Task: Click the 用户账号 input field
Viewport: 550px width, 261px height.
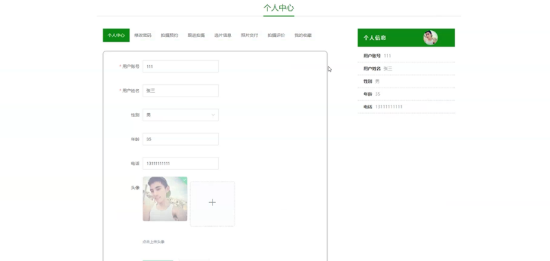Action: point(180,66)
